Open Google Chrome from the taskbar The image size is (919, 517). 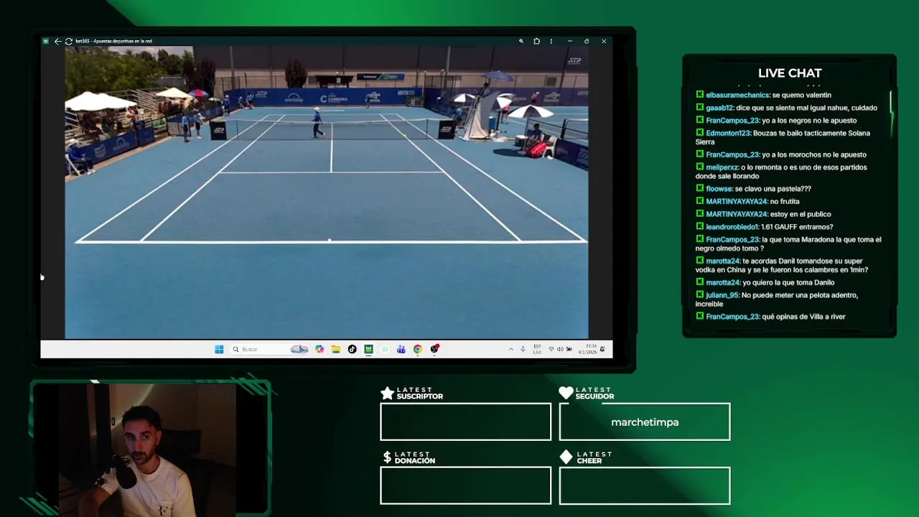click(417, 349)
